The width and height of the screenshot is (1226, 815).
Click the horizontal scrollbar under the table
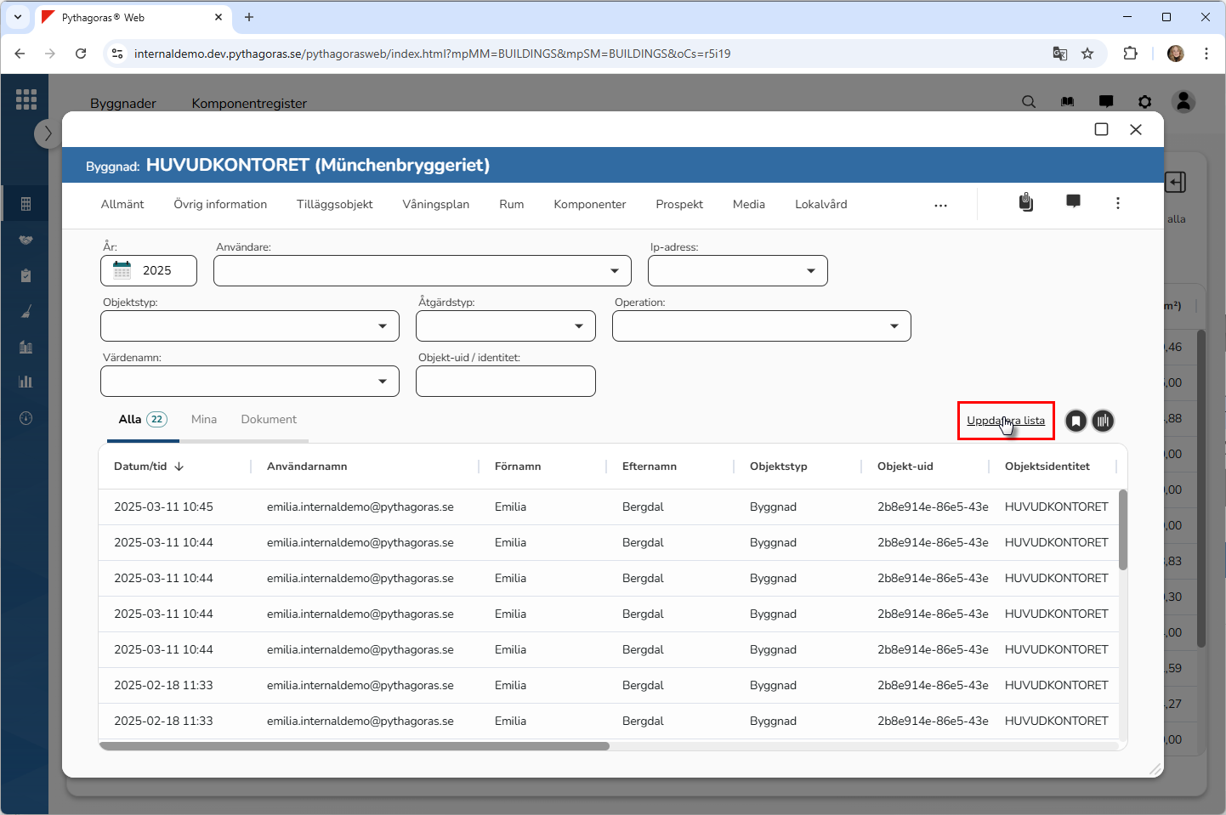pos(355,746)
